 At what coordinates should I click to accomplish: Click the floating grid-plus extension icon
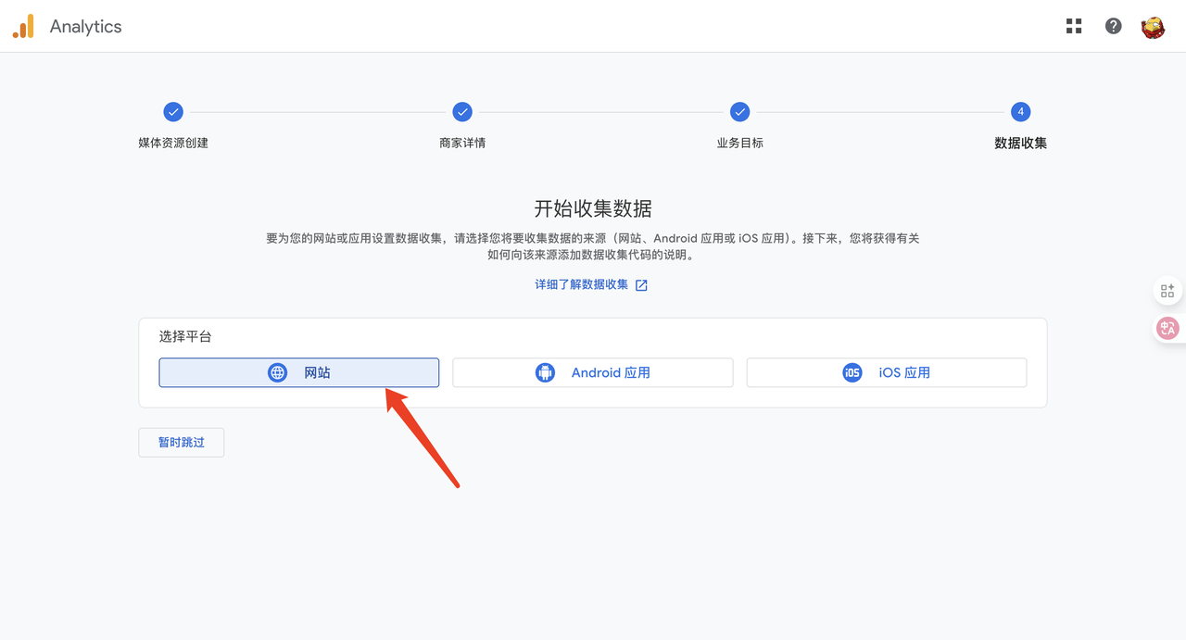click(x=1167, y=291)
